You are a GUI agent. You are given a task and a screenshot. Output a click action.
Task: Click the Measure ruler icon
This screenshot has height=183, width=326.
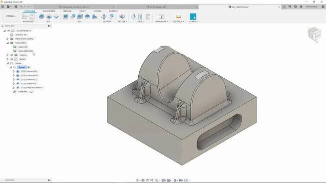(x=178, y=16)
